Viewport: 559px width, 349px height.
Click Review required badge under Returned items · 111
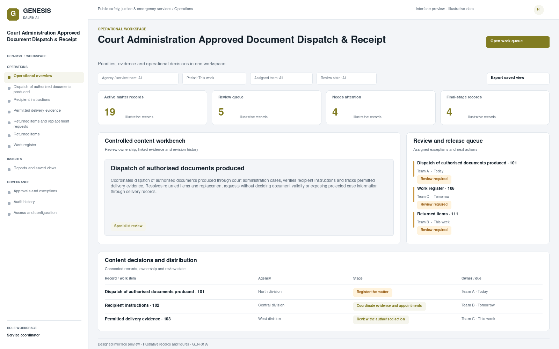[x=434, y=230]
